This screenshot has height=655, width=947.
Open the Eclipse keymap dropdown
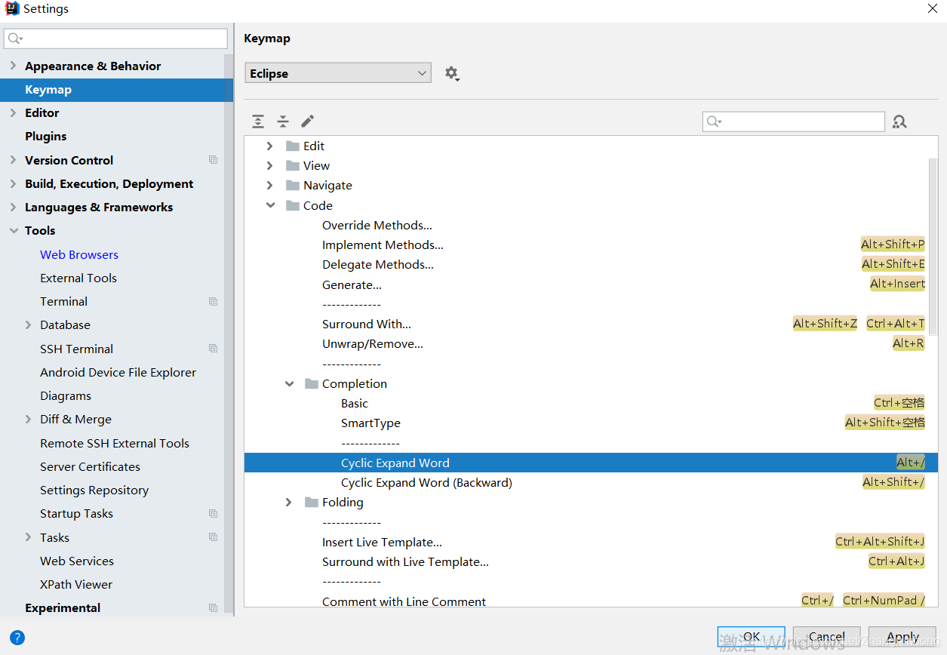coord(338,73)
